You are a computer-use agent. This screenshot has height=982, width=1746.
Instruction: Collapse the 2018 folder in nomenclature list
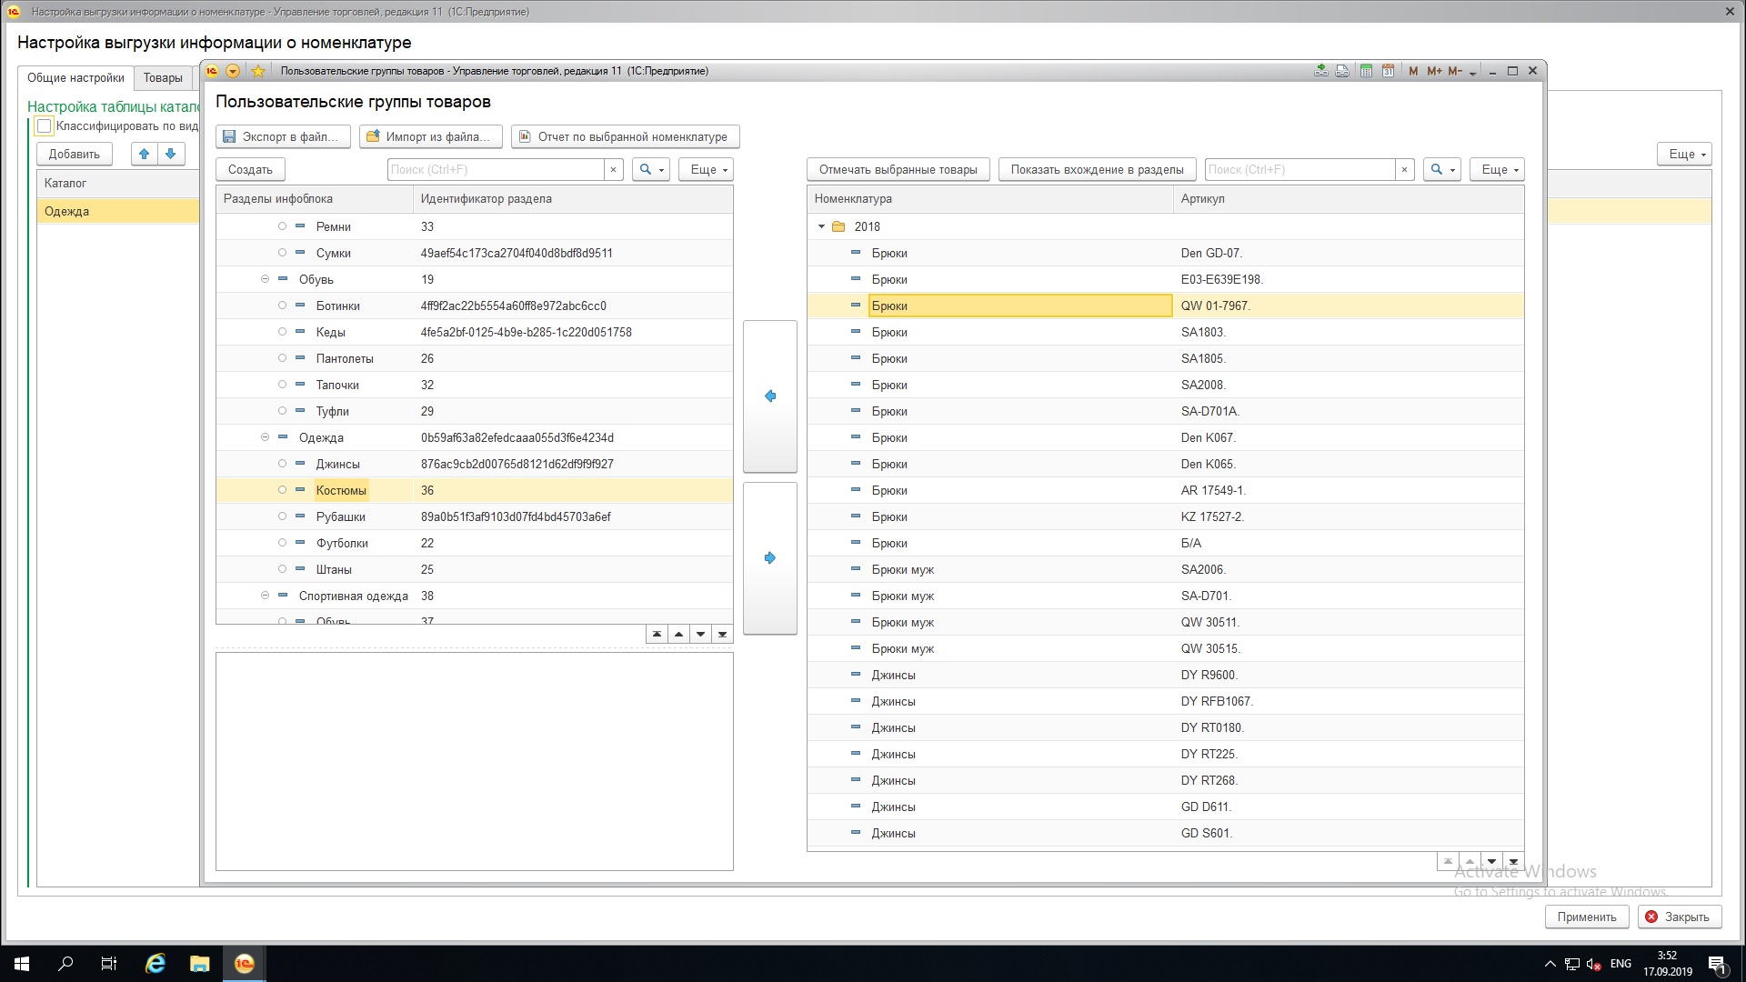[x=821, y=226]
